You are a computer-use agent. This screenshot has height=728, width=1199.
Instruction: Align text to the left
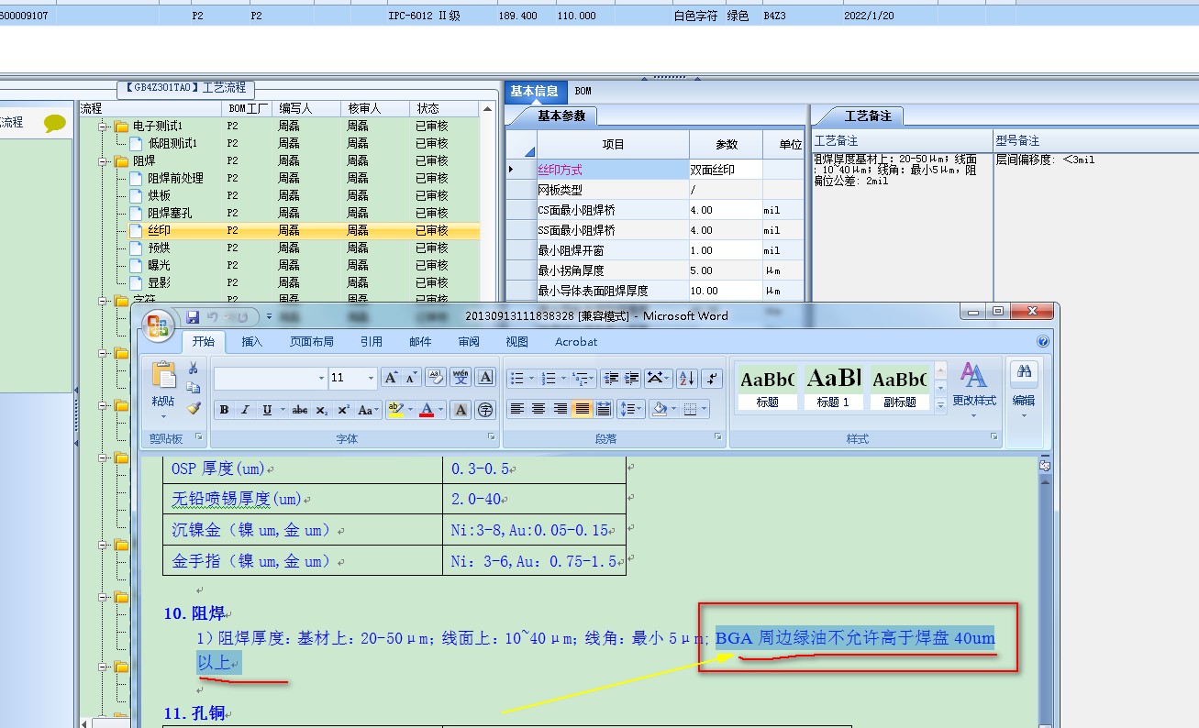point(517,409)
